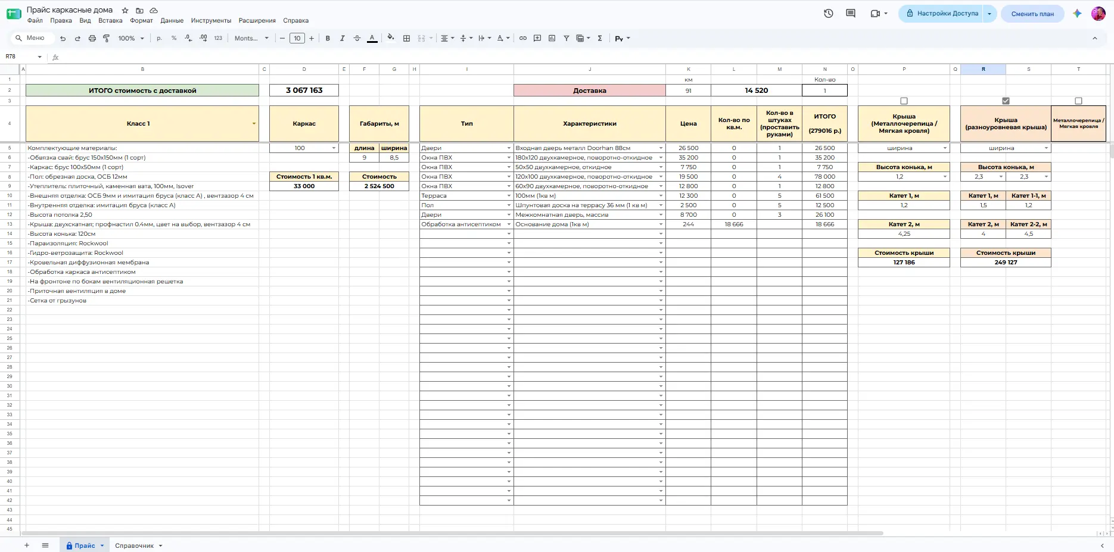The height and width of the screenshot is (552, 1114).
Task: Star the document Прайс каркасные дома
Action: [125, 10]
